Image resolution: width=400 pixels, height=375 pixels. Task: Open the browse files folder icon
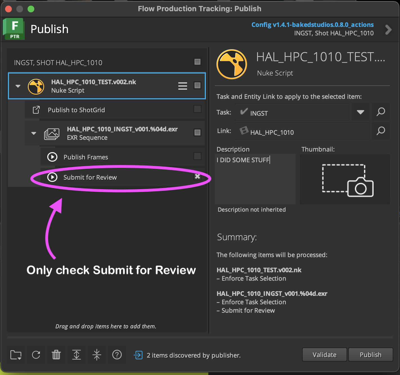(15, 355)
